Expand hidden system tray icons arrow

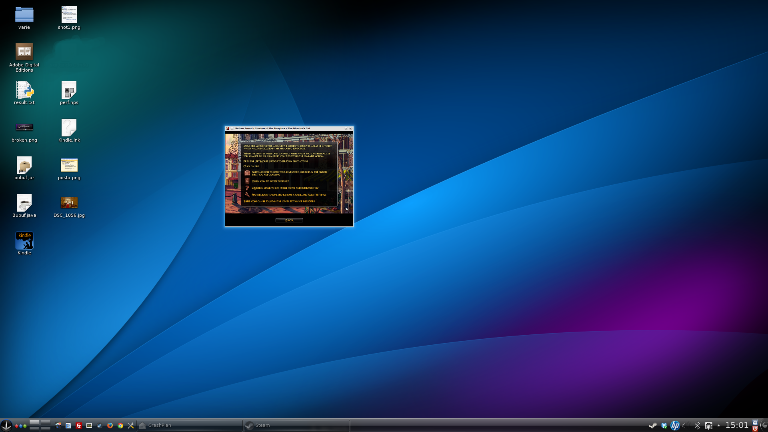click(719, 426)
